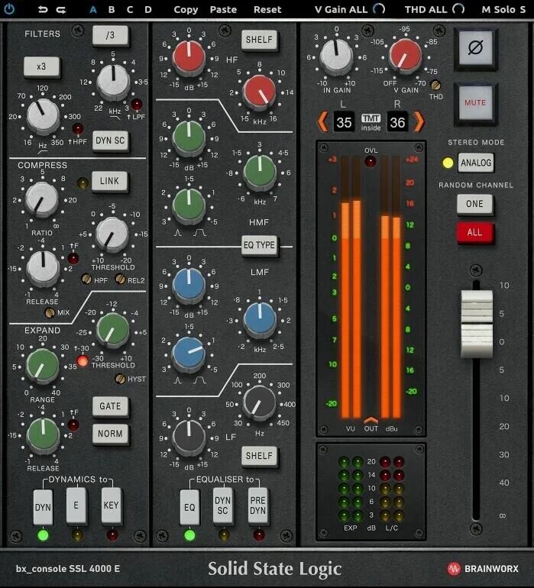The width and height of the screenshot is (534, 588).
Task: Click the HYST screw trimmer
Action: [x=120, y=379]
